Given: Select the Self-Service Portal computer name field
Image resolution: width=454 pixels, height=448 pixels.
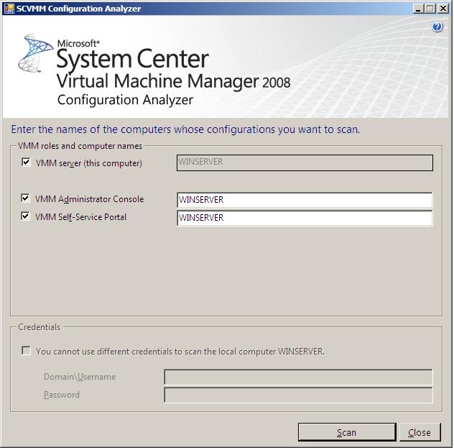Looking at the screenshot, I should point(305,218).
